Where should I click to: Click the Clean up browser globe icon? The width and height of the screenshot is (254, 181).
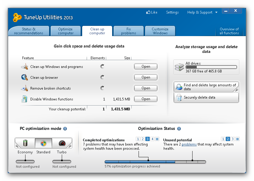[x=25, y=77]
